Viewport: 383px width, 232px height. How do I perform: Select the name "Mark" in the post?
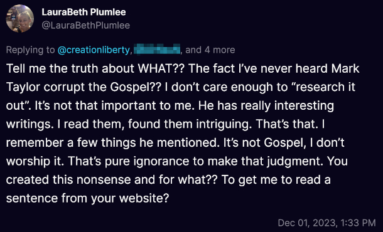[345, 68]
